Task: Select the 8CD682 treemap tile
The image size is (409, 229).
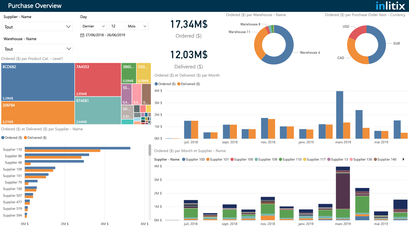Action: coord(38,82)
